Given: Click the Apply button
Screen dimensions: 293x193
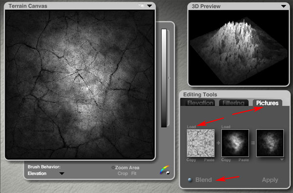Looking at the screenshot, I should 270,180.
